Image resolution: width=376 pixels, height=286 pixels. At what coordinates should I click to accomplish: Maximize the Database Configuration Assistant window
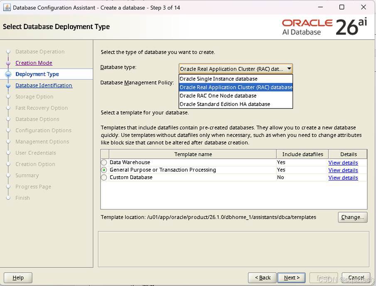[342, 7]
